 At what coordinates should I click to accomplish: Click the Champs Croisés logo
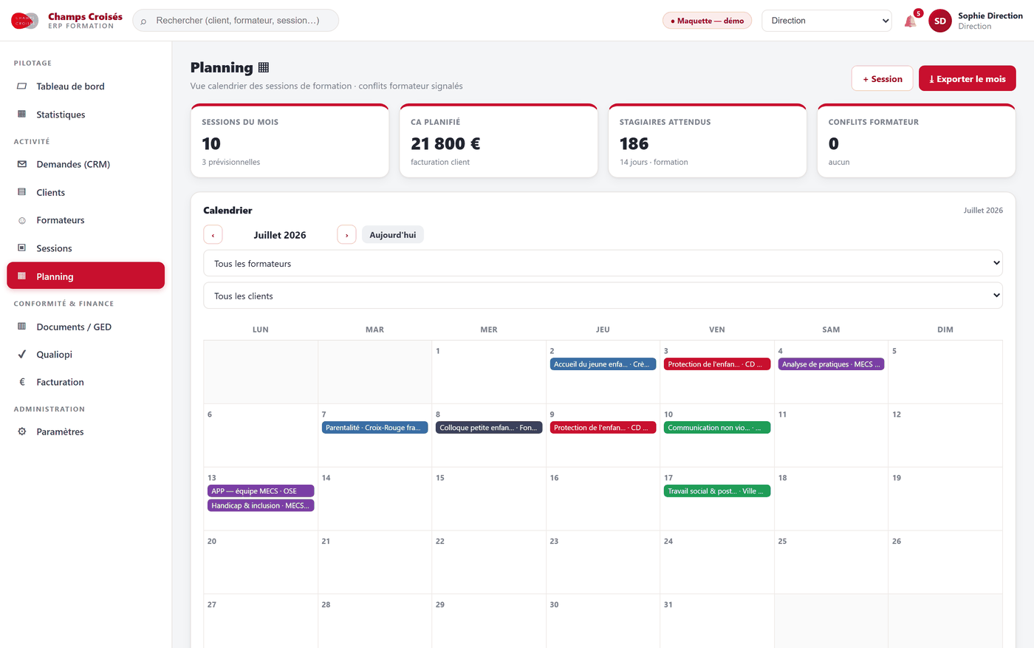tap(24, 21)
